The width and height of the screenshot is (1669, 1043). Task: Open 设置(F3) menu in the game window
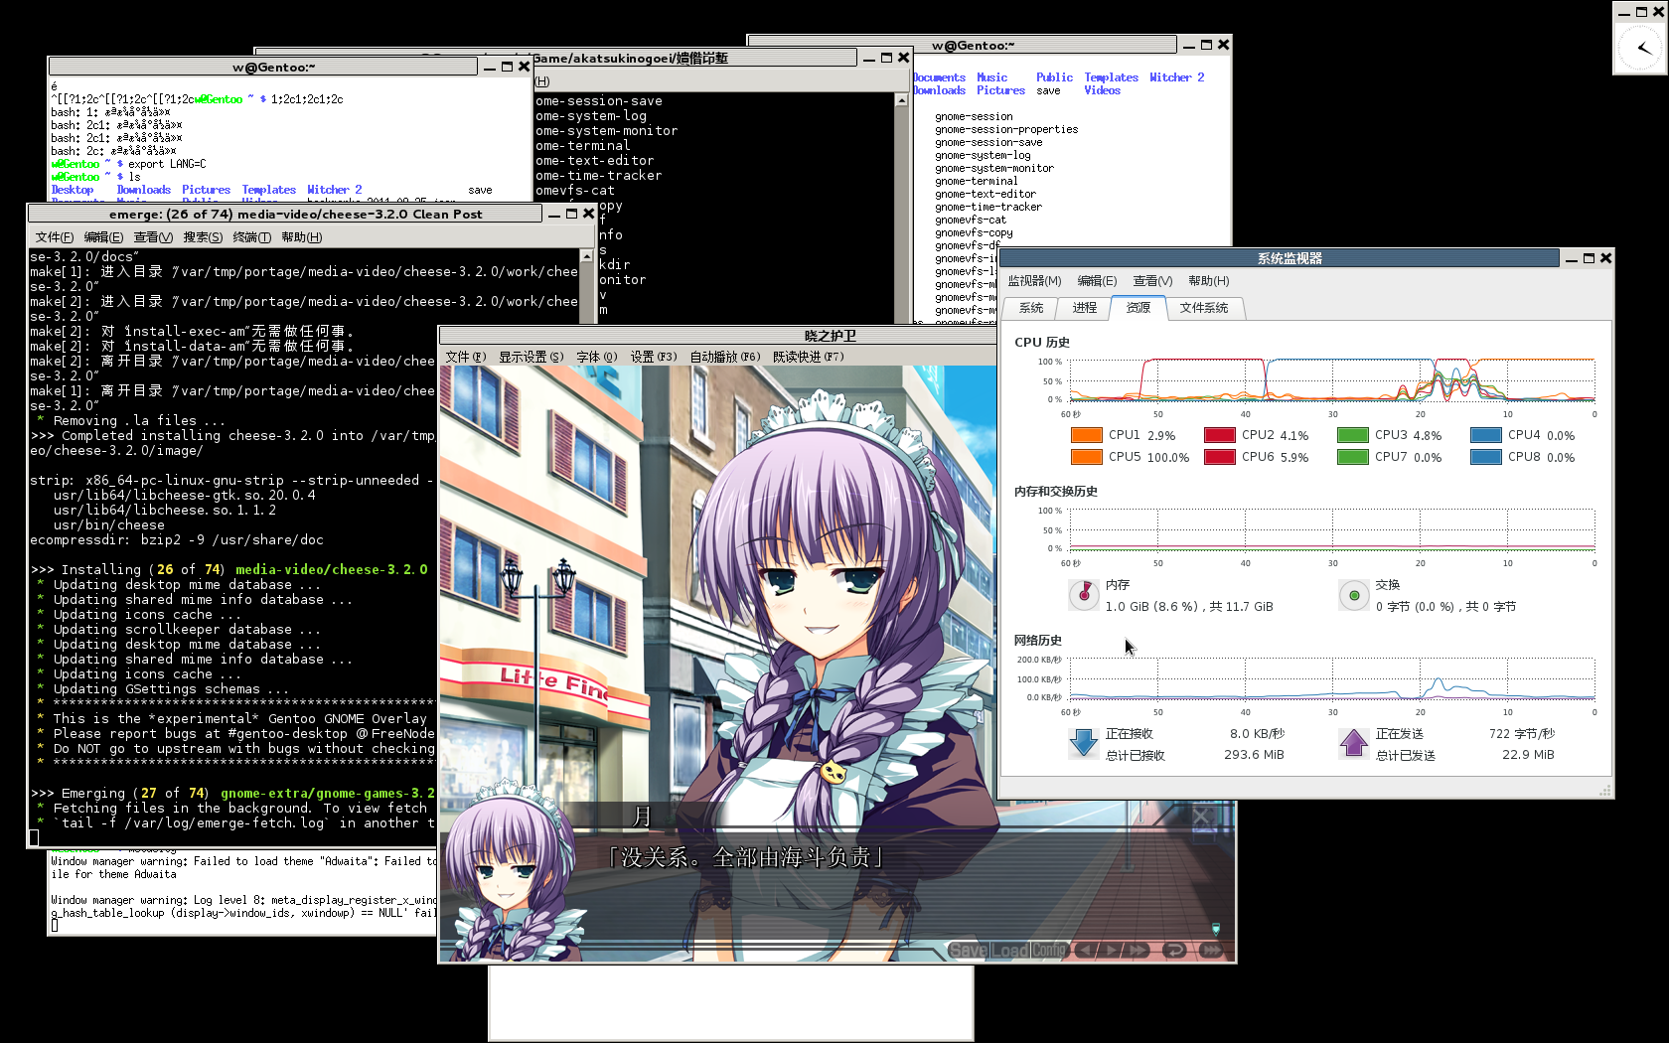654,357
